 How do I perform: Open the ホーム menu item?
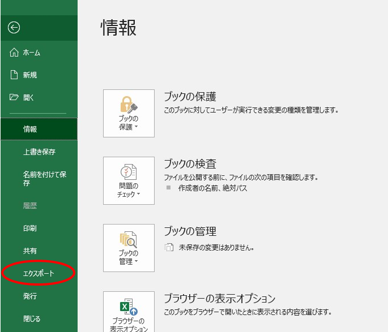39,53
